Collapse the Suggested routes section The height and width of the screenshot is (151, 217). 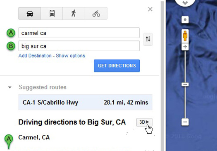(10, 87)
